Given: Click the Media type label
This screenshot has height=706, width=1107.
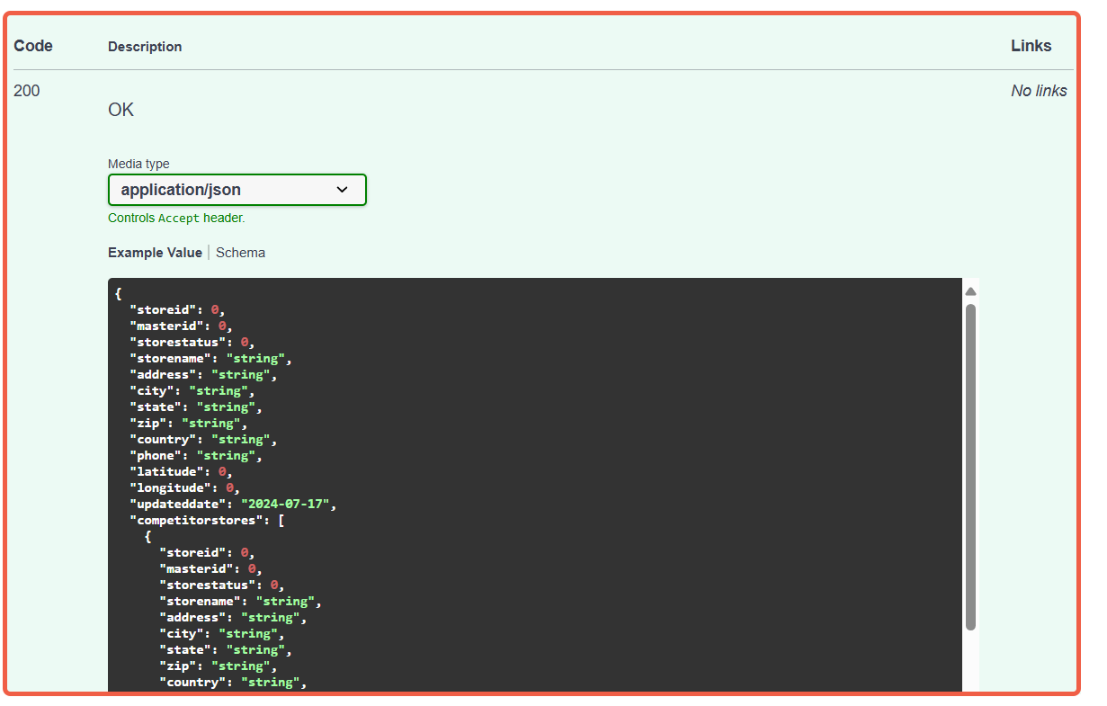Looking at the screenshot, I should pyautogui.click(x=138, y=164).
